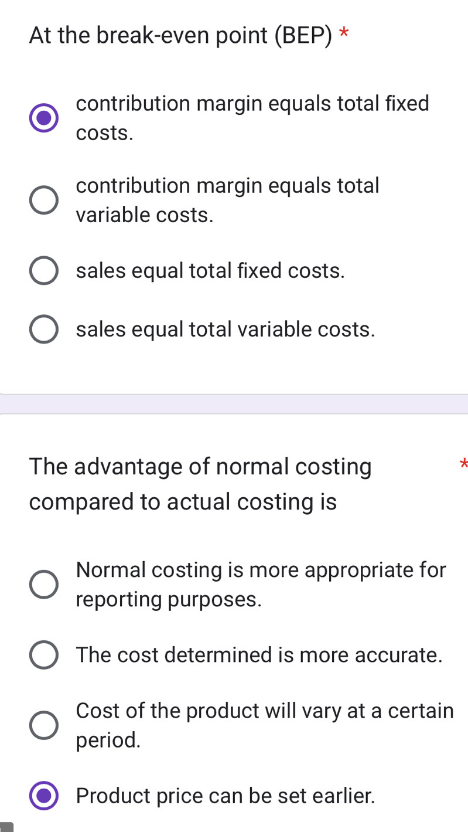Click the label text 'sales equal total fixed costs.'

(210, 271)
